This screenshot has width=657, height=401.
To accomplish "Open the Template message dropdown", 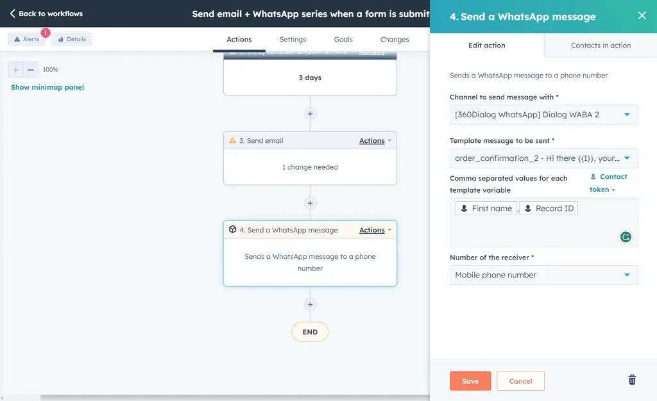I will click(x=544, y=158).
